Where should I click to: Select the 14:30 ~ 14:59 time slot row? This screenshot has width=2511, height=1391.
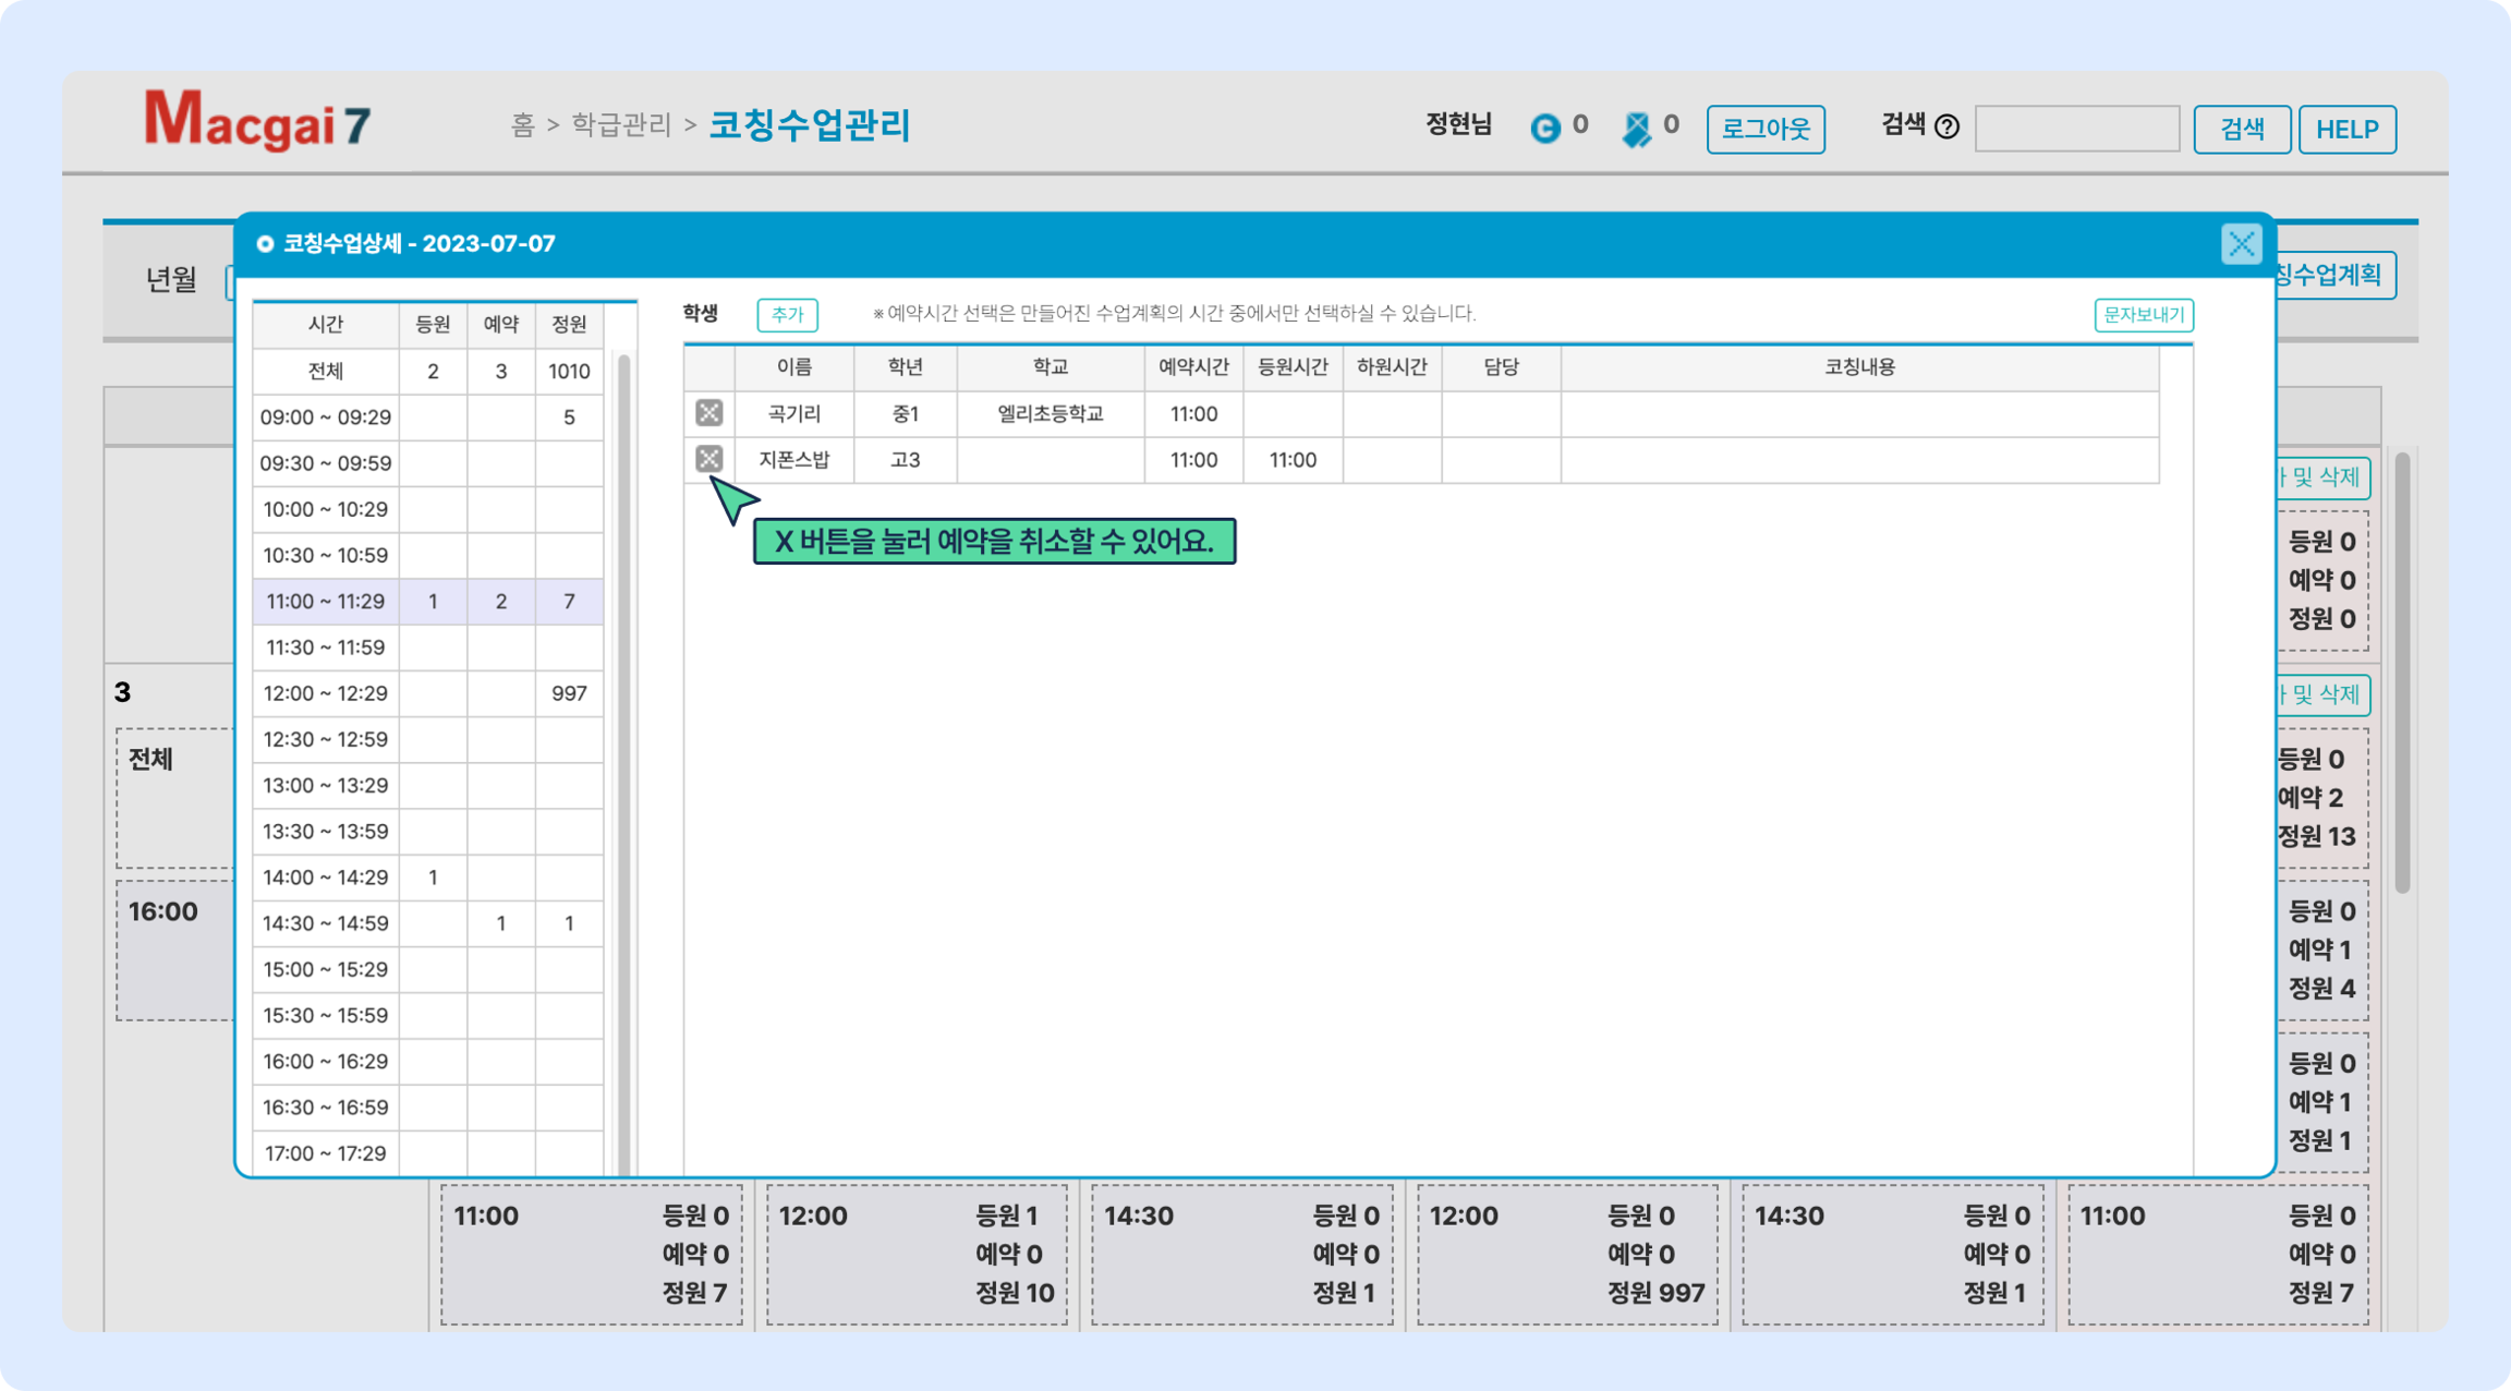click(325, 923)
